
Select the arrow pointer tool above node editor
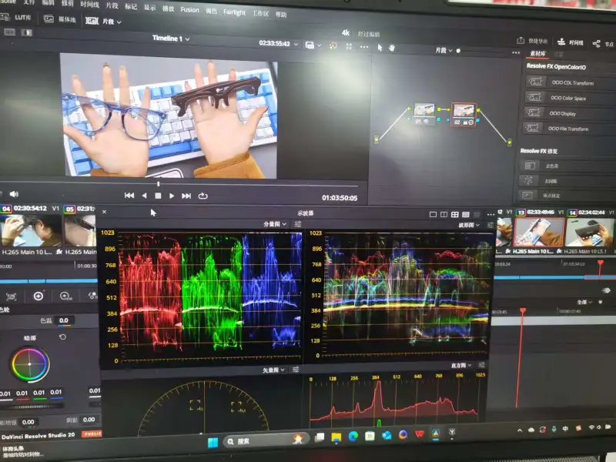[x=380, y=48]
